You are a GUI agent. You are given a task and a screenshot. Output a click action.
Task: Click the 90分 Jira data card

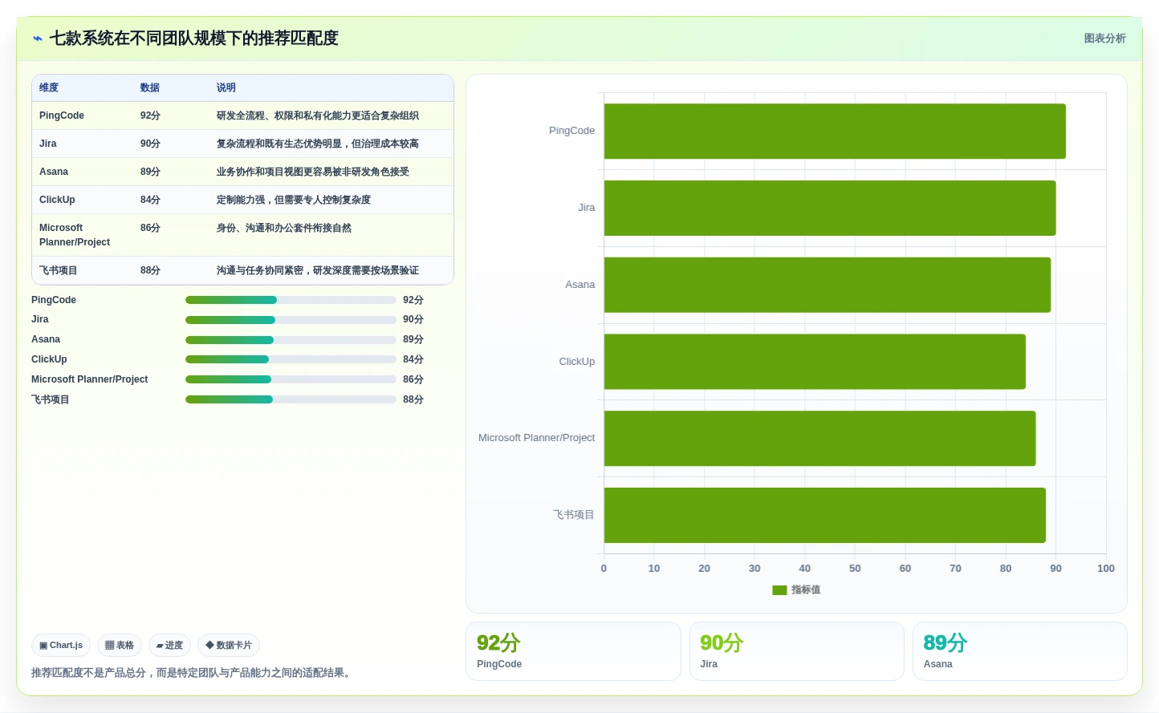coord(796,651)
